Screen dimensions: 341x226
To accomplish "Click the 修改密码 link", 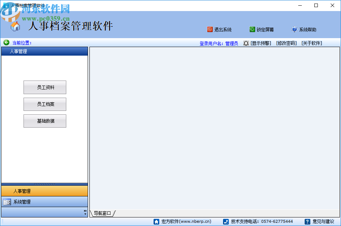I will (286, 43).
